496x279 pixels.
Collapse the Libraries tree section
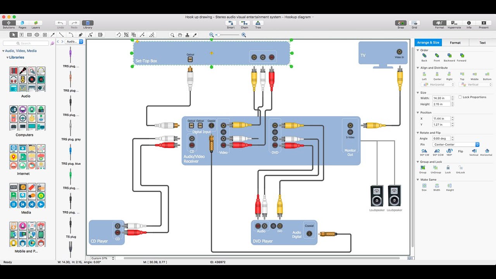pos(7,57)
